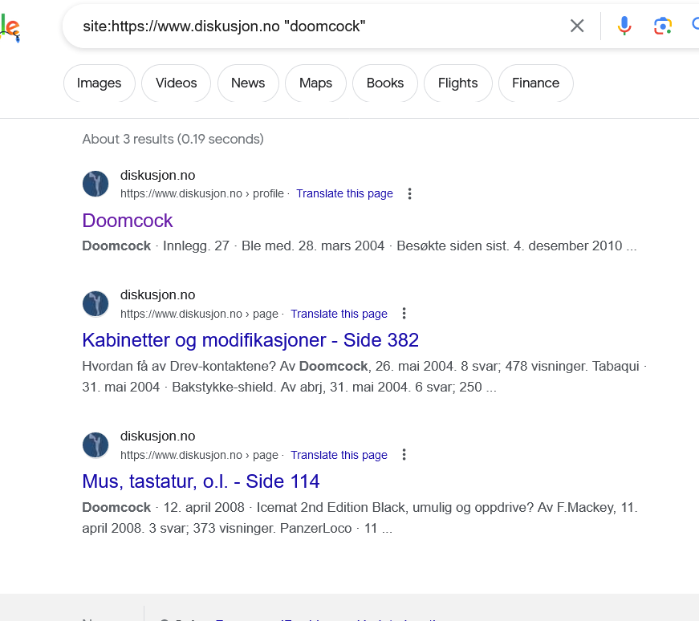
Task: Switch to the Finance tab
Action: click(x=535, y=83)
